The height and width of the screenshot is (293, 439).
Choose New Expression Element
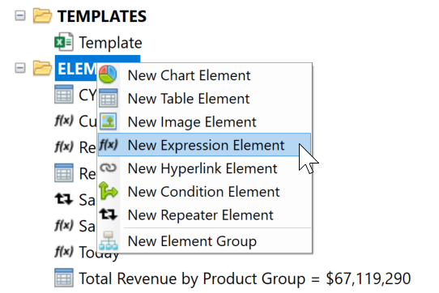click(x=204, y=145)
